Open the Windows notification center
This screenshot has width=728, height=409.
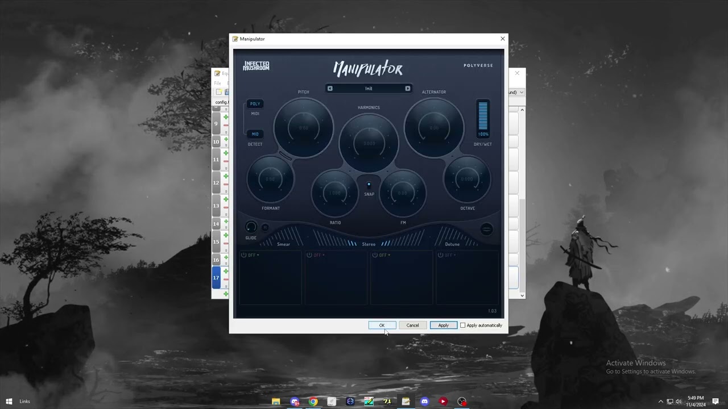point(715,402)
